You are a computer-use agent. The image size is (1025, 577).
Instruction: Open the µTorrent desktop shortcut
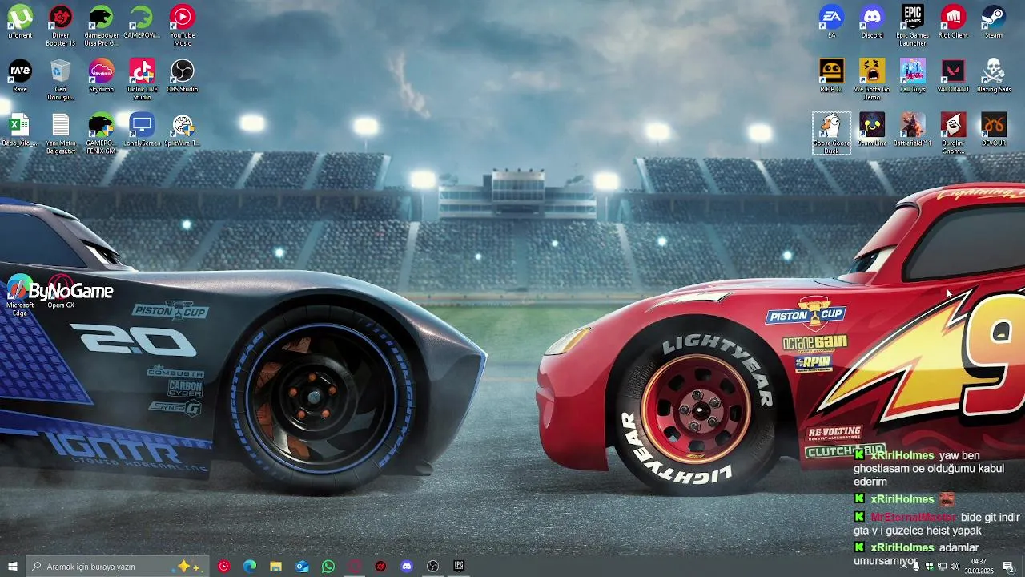20,22
